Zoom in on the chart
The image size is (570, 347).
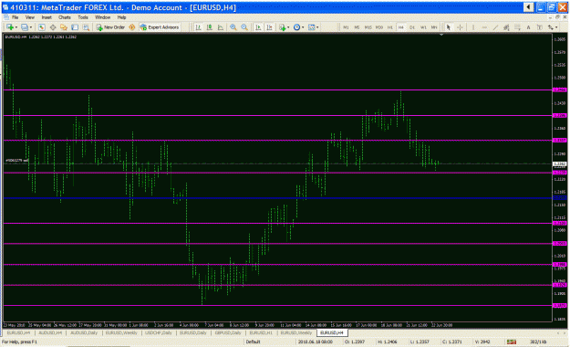(233, 27)
